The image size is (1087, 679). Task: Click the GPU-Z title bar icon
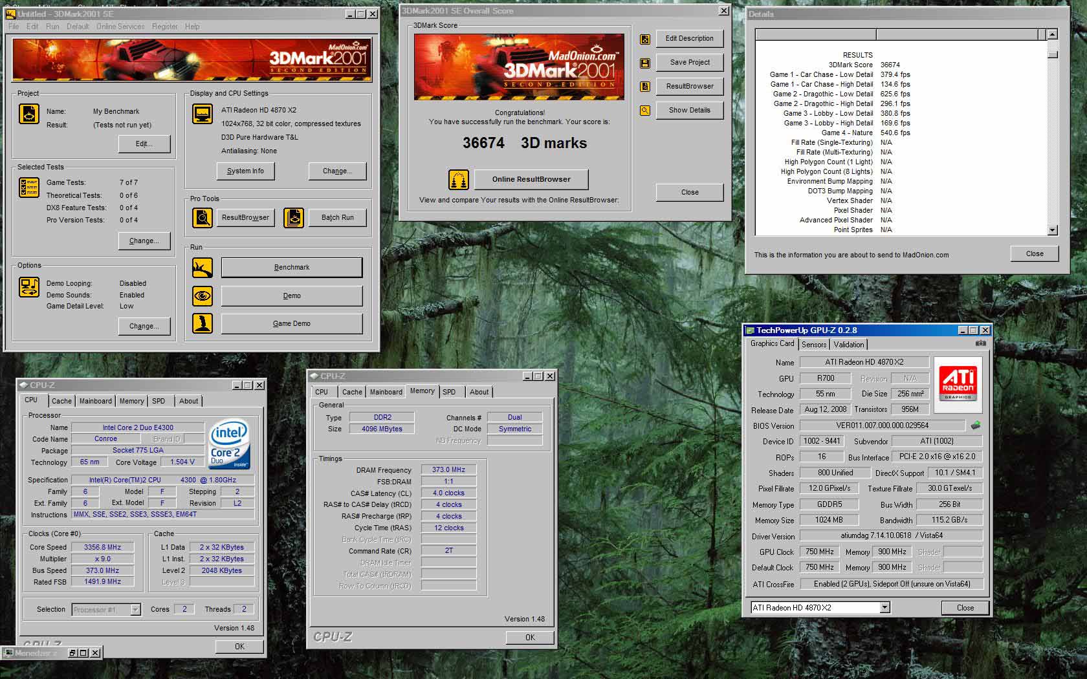(x=750, y=330)
